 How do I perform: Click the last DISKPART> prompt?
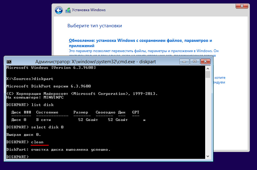coord(18,157)
